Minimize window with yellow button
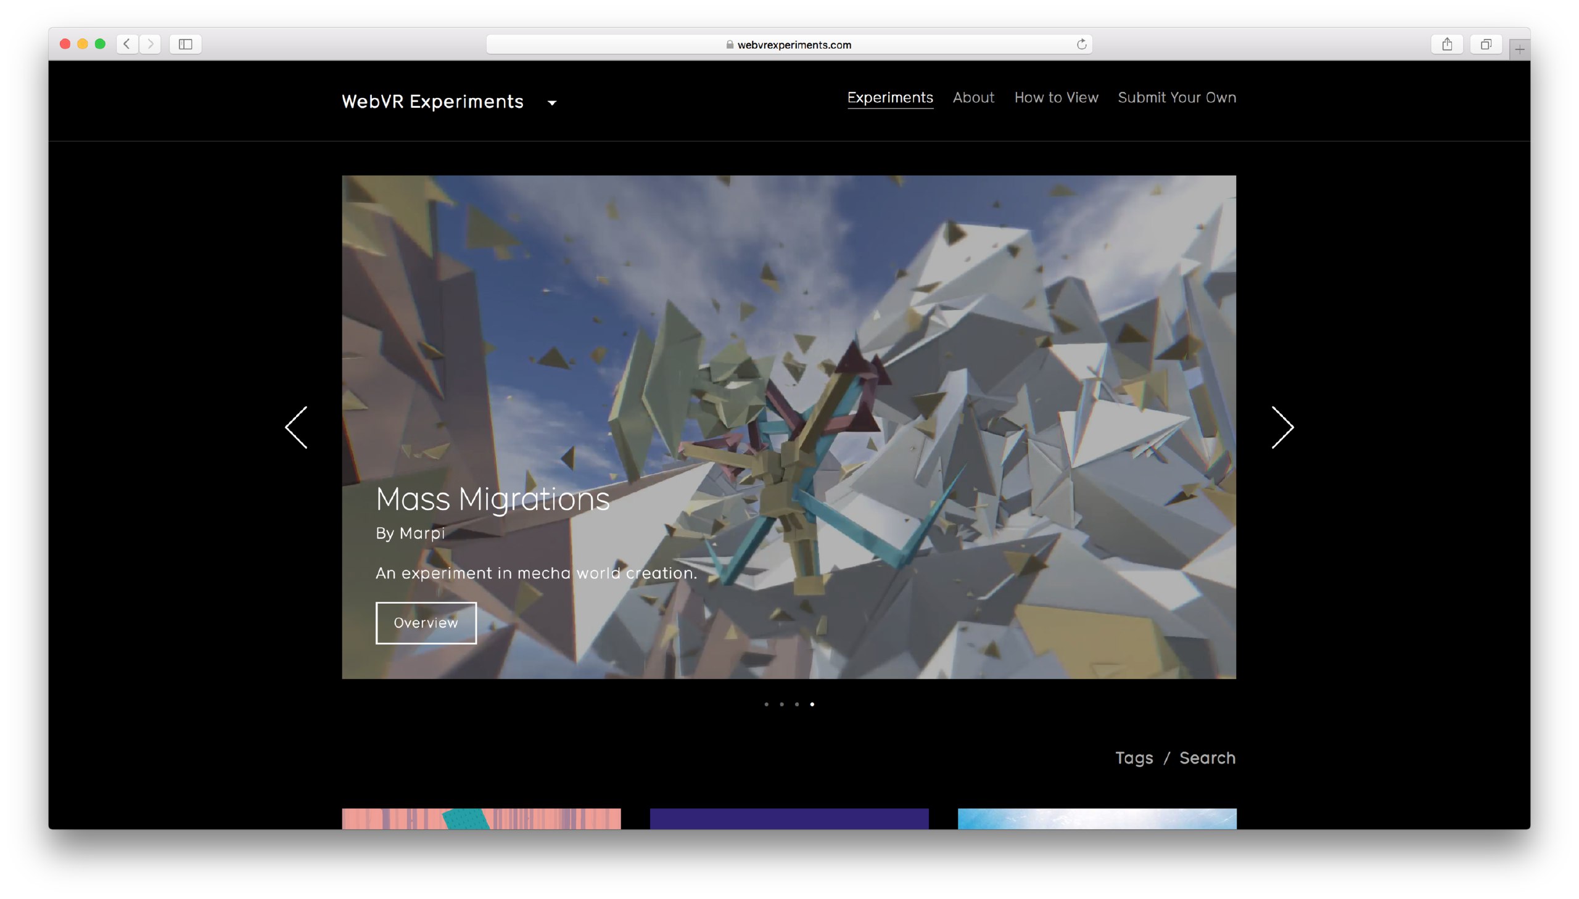The width and height of the screenshot is (1579, 899). [x=82, y=44]
